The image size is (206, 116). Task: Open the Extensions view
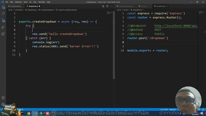tap(3, 34)
